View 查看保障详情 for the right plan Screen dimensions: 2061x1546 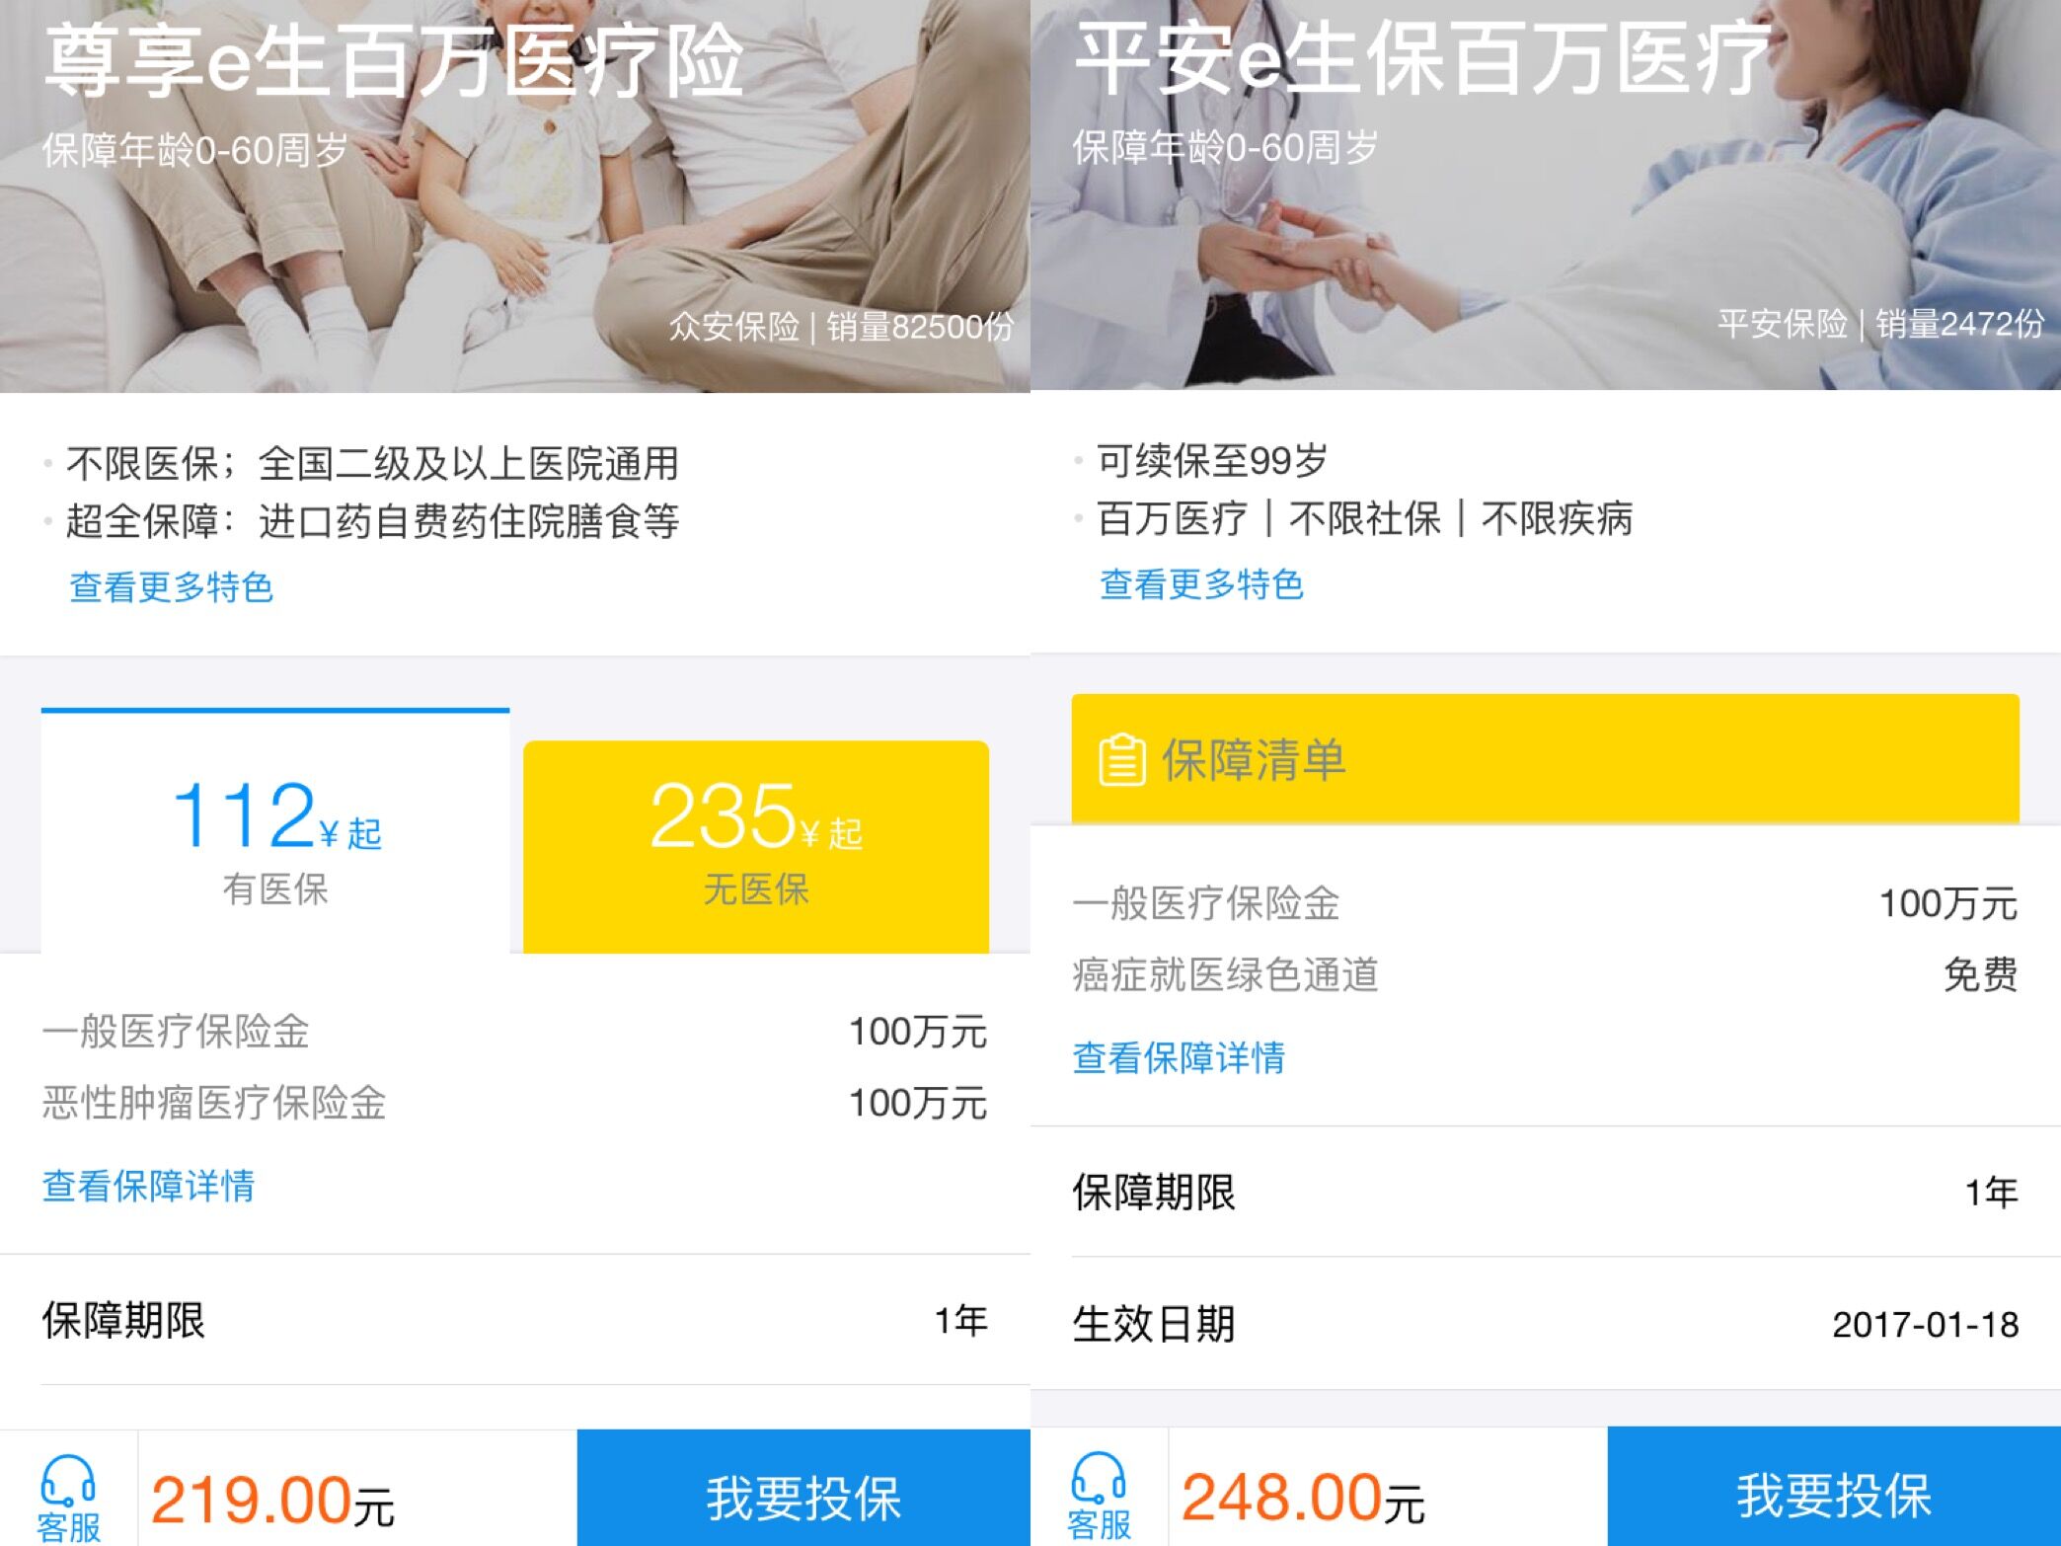coord(1179,1057)
